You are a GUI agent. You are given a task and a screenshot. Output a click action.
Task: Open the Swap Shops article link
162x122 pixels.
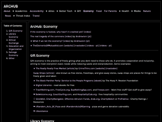coord(44,73)
